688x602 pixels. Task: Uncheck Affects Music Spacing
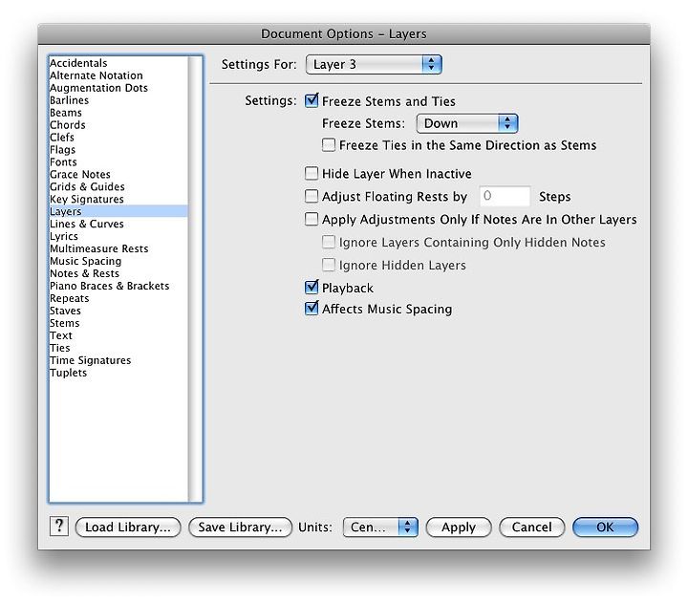(x=312, y=309)
